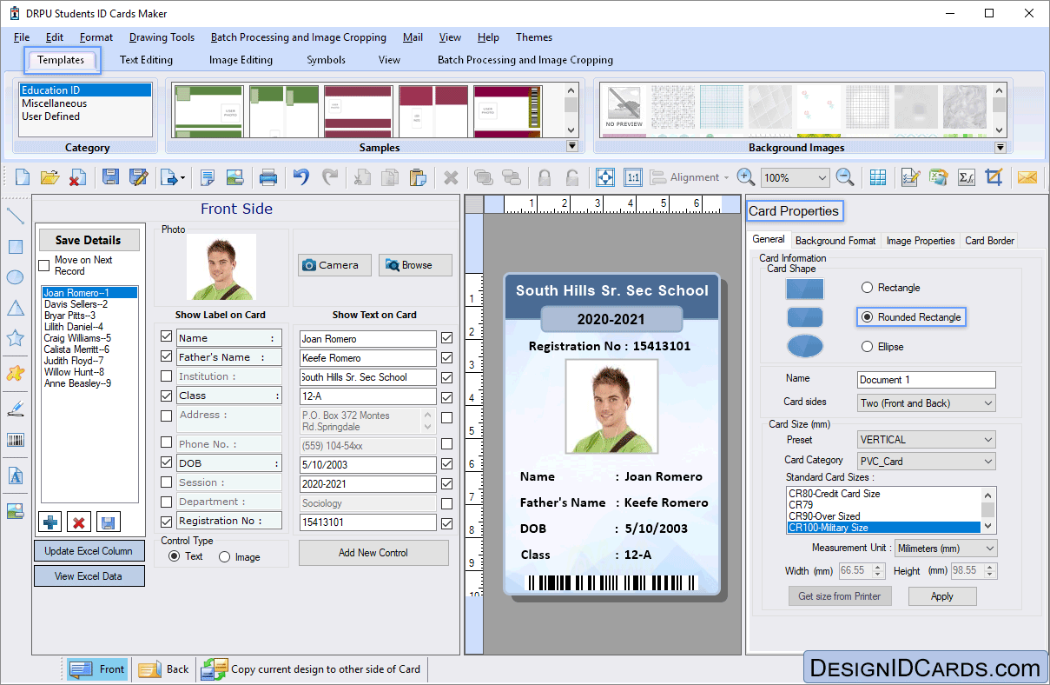Choose the Ellipse shape tool
Image resolution: width=1050 pixels, height=685 pixels.
pyautogui.click(x=14, y=276)
